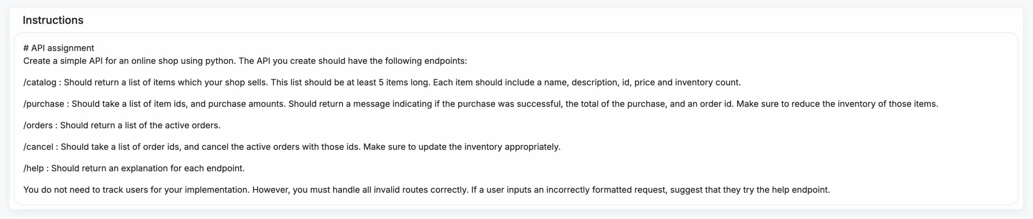This screenshot has height=219, width=1033.
Task: Click "Should take a list of order ids" text
Action: pyautogui.click(x=120, y=147)
